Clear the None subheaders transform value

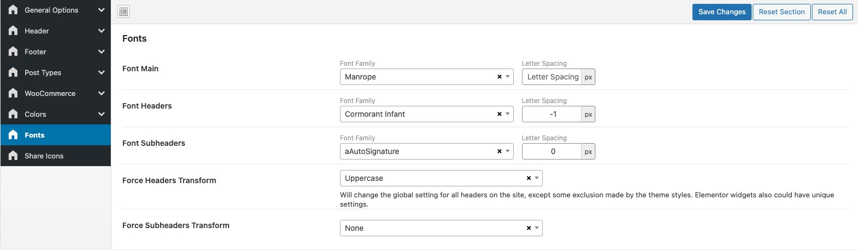pos(529,228)
